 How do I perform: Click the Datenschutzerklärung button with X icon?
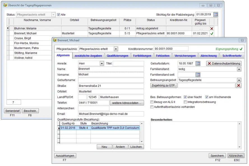[x=223, y=64]
